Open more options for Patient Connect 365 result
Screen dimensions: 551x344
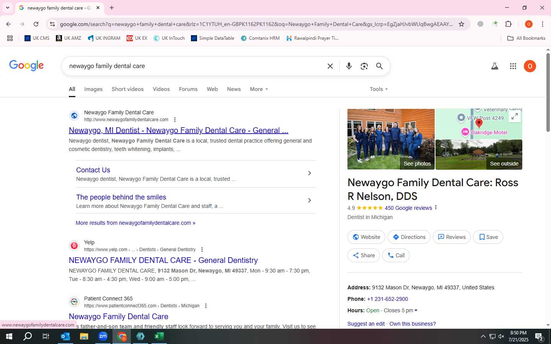(206, 306)
